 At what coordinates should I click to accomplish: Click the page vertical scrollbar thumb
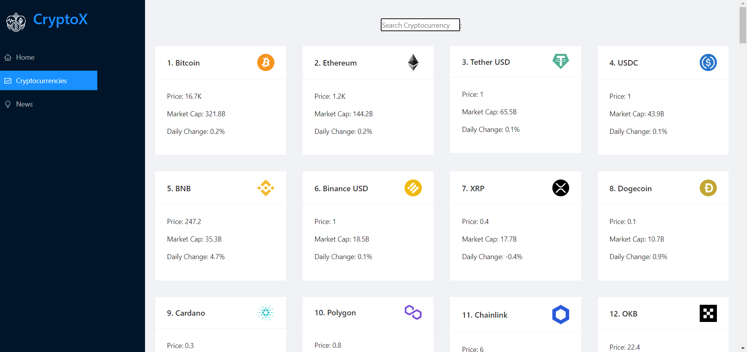[743, 25]
